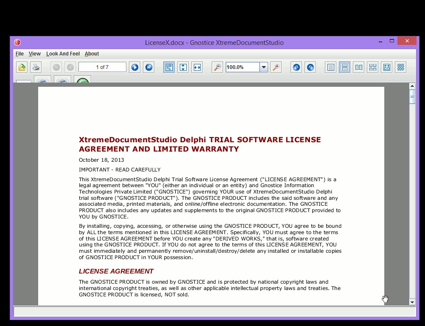
Task: Select the two-column page layout
Action: coord(358,67)
